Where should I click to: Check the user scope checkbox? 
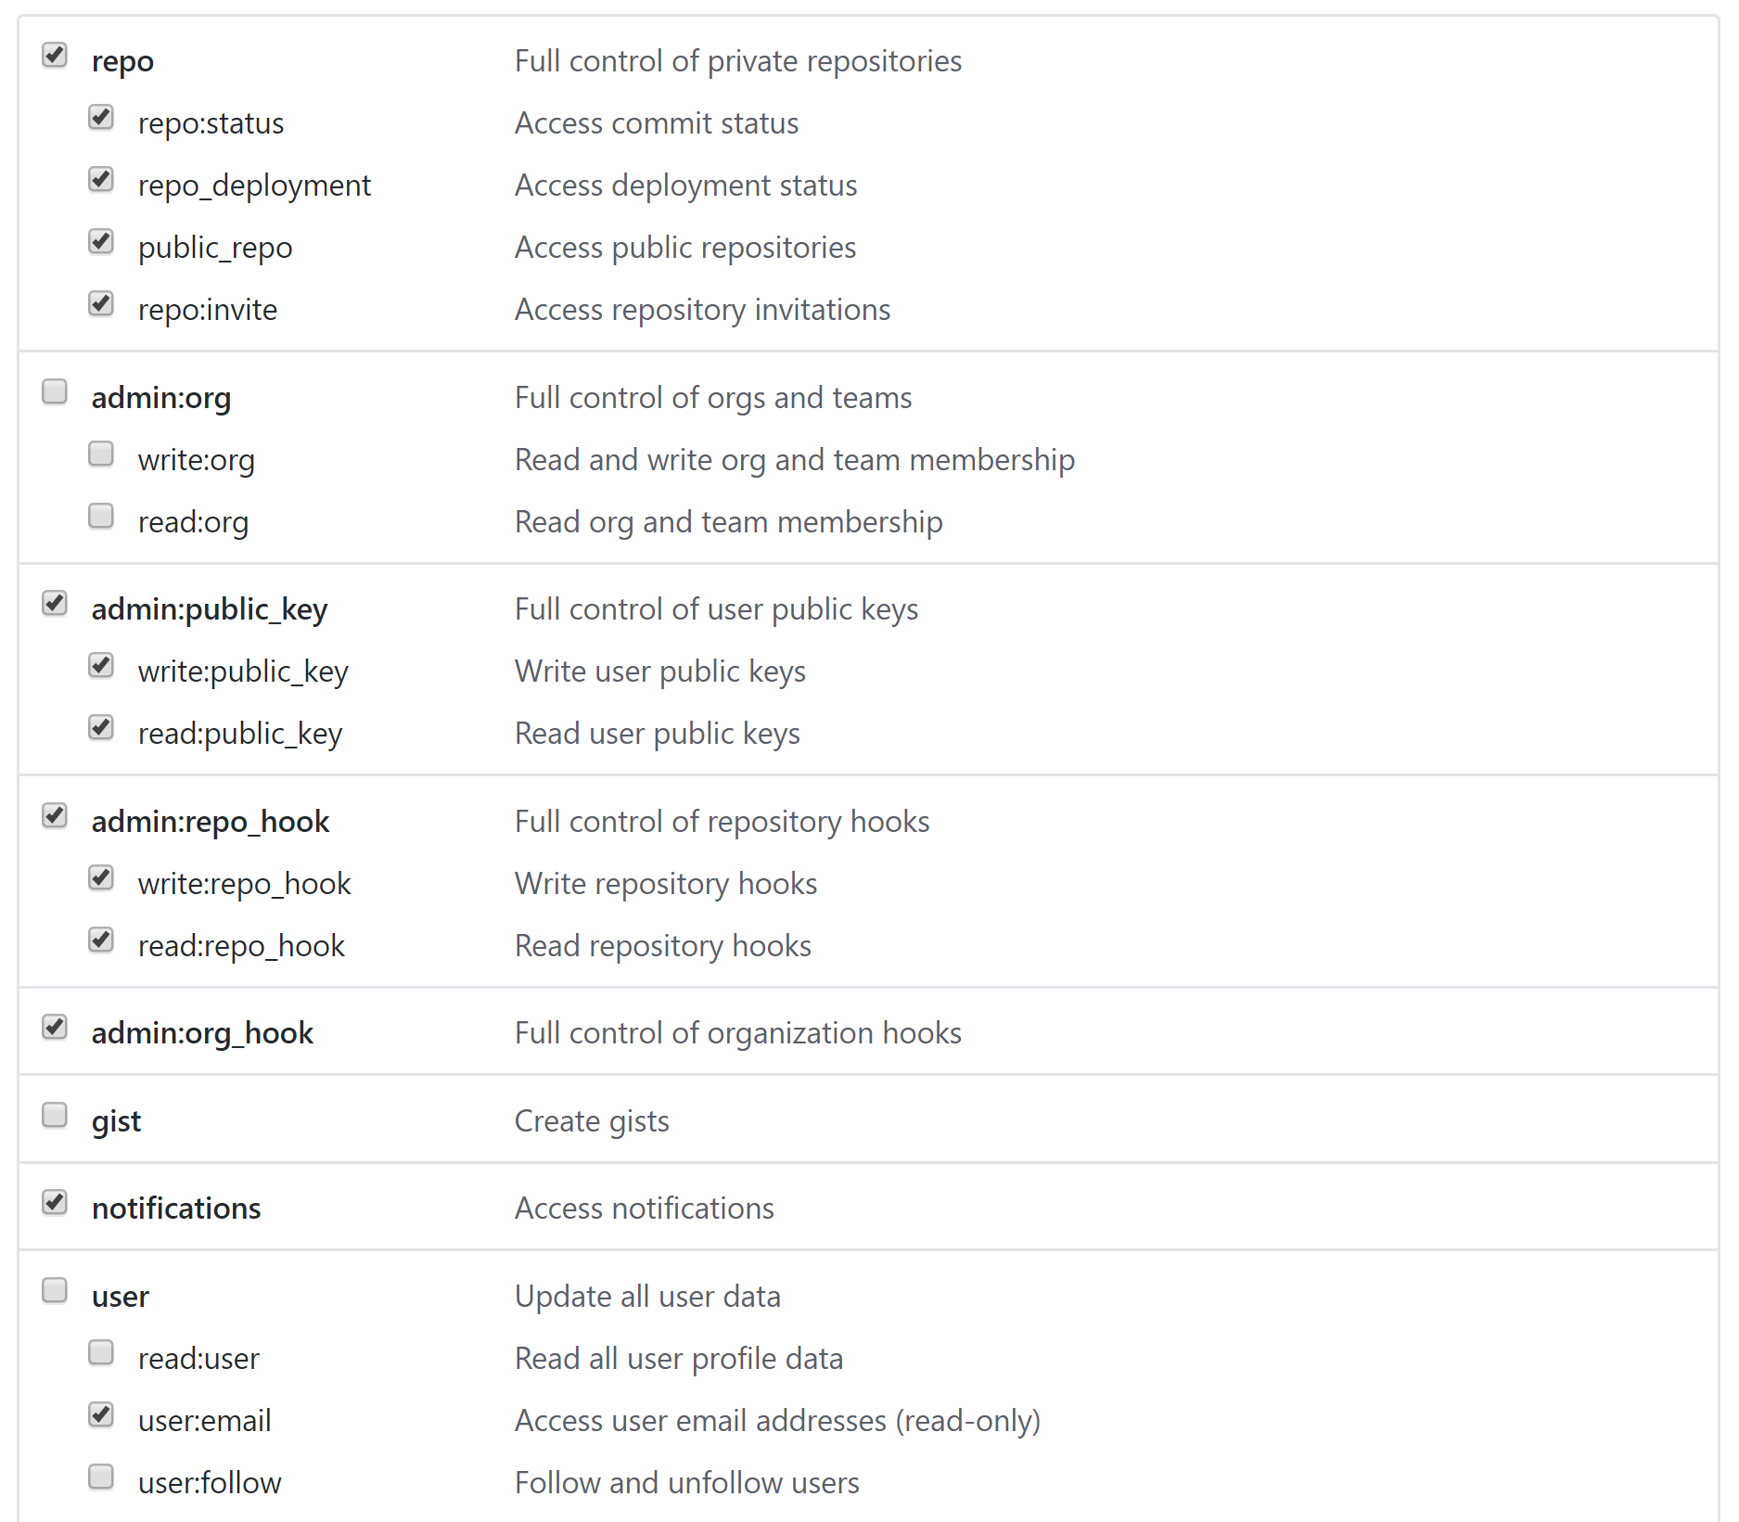coord(55,1291)
